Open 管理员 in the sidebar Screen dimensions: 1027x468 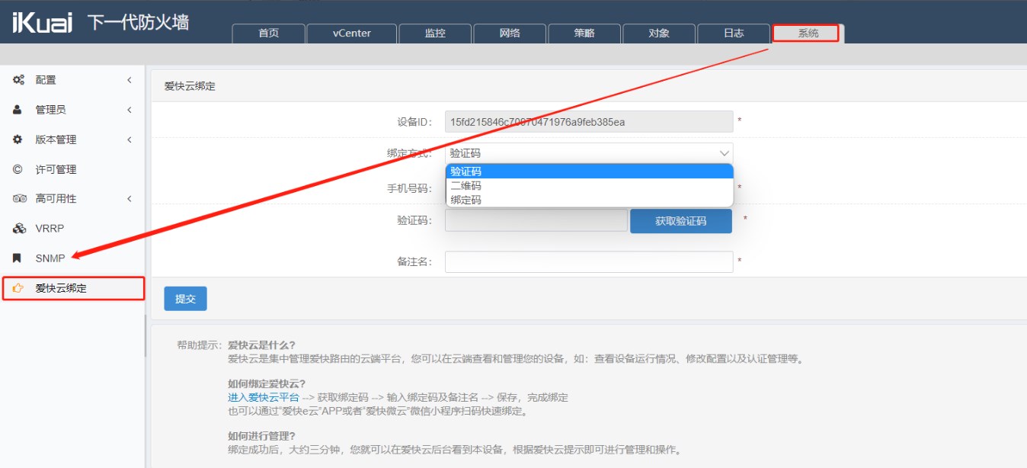click(72, 110)
